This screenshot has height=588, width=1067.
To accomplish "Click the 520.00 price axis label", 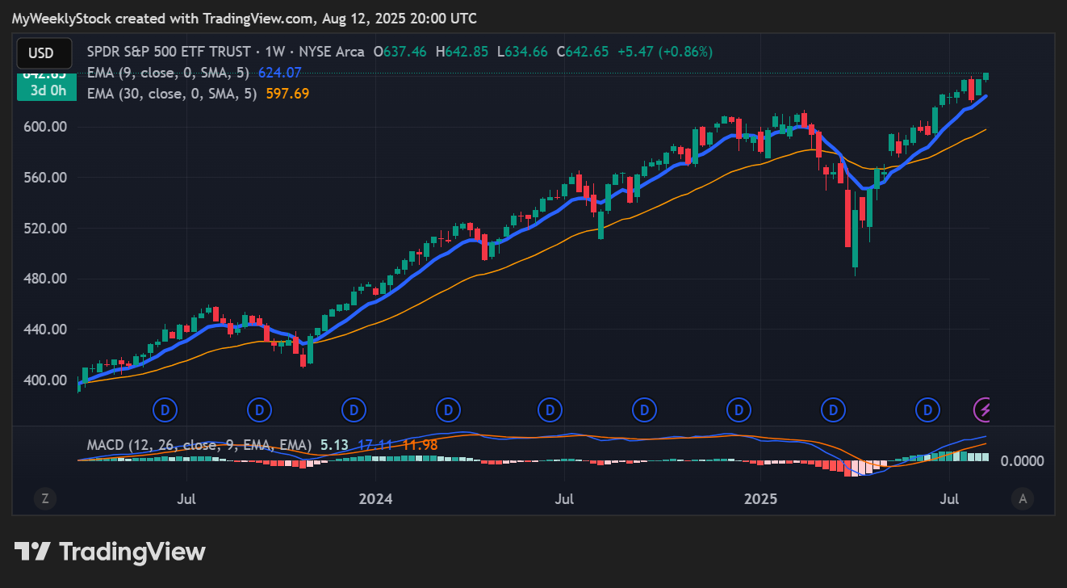I will (44, 229).
